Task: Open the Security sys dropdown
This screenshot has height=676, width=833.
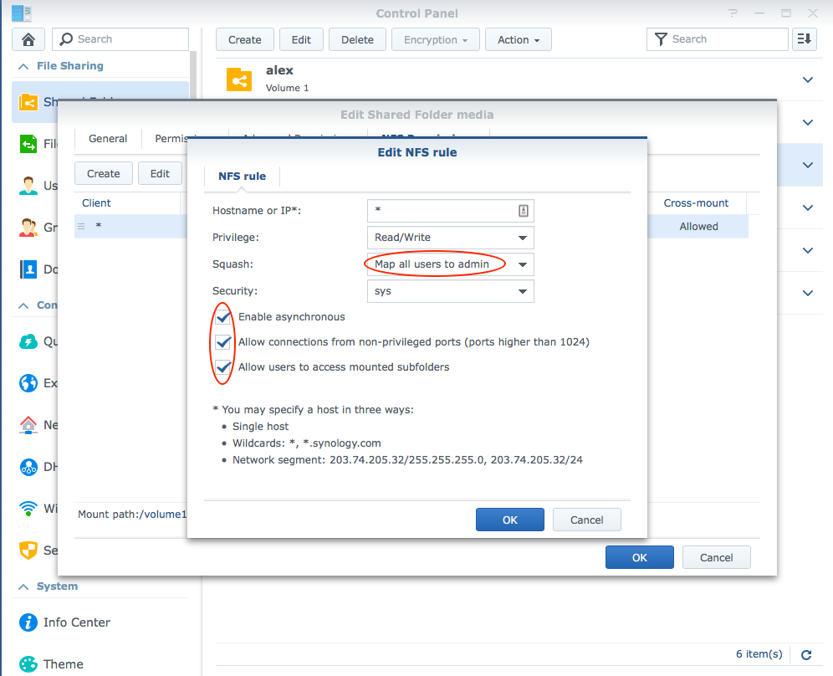Action: (450, 291)
